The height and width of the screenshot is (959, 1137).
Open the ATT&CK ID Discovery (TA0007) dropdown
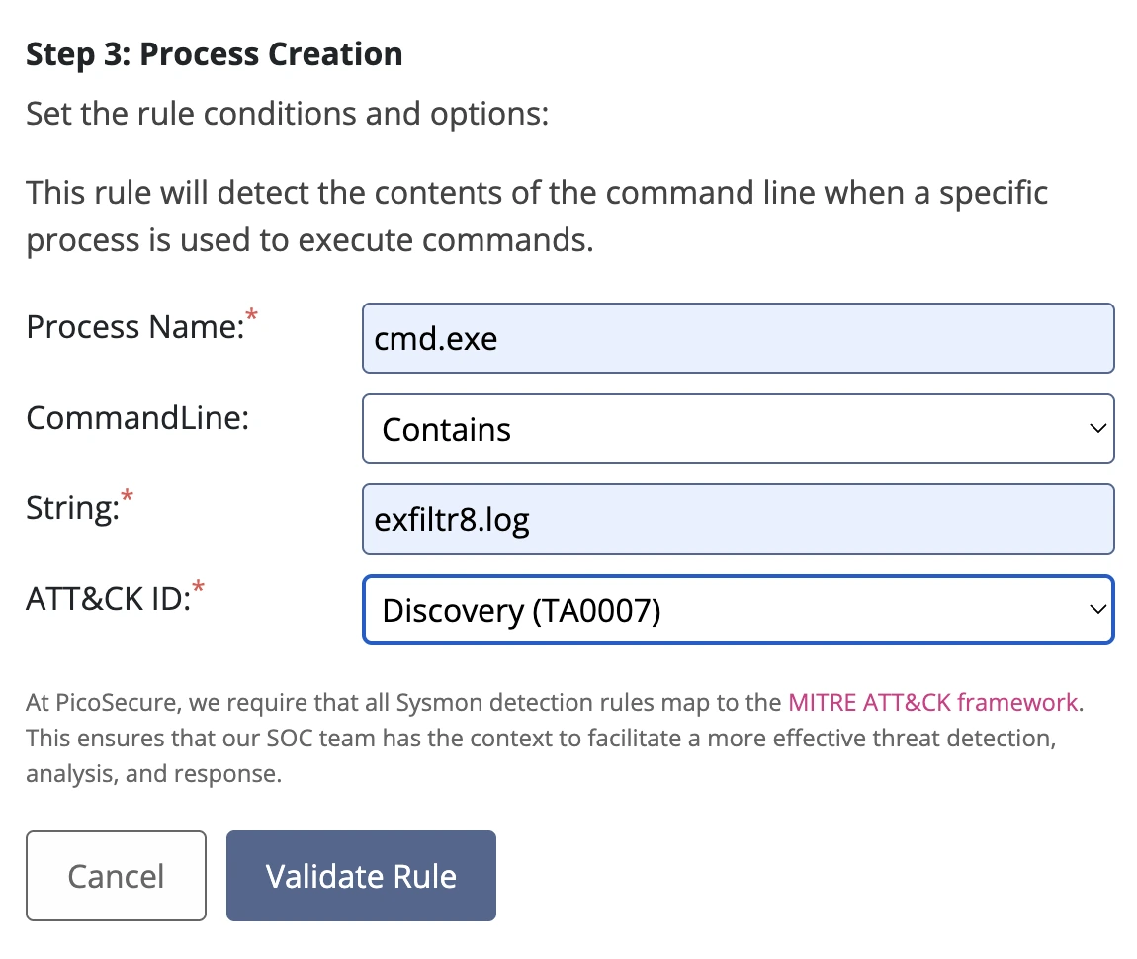click(x=739, y=610)
